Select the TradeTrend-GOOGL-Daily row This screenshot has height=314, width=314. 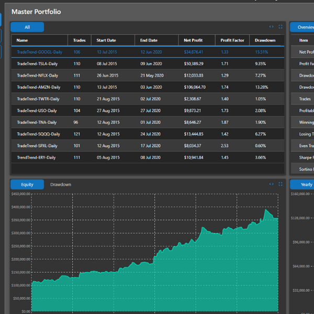148,52
